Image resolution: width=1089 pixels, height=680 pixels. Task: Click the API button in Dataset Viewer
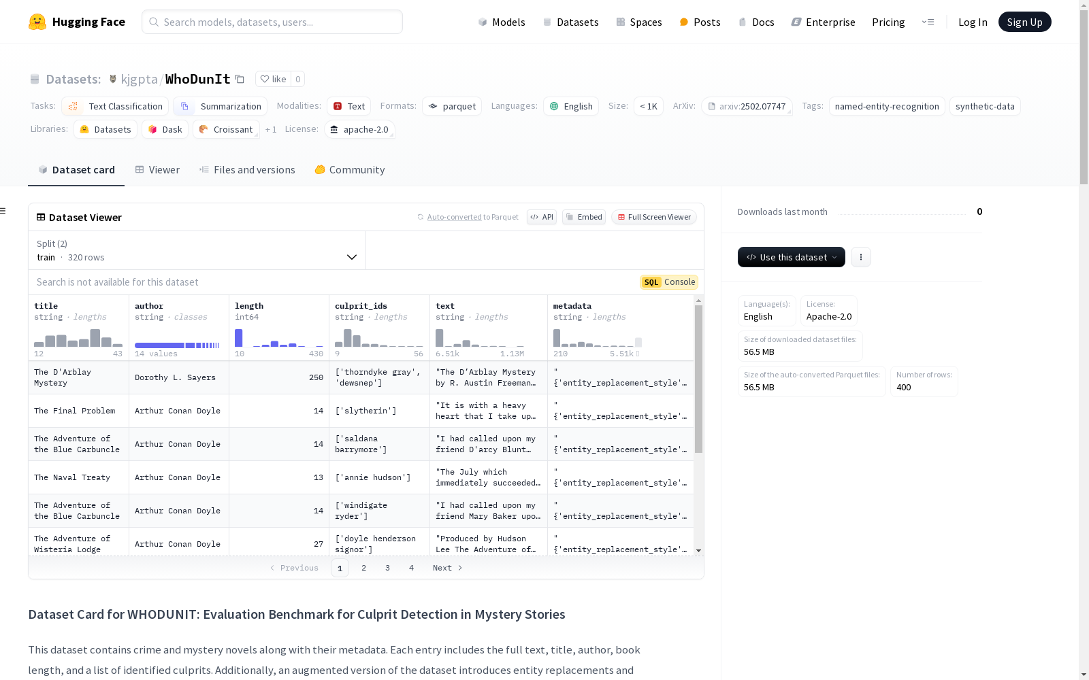(x=542, y=217)
